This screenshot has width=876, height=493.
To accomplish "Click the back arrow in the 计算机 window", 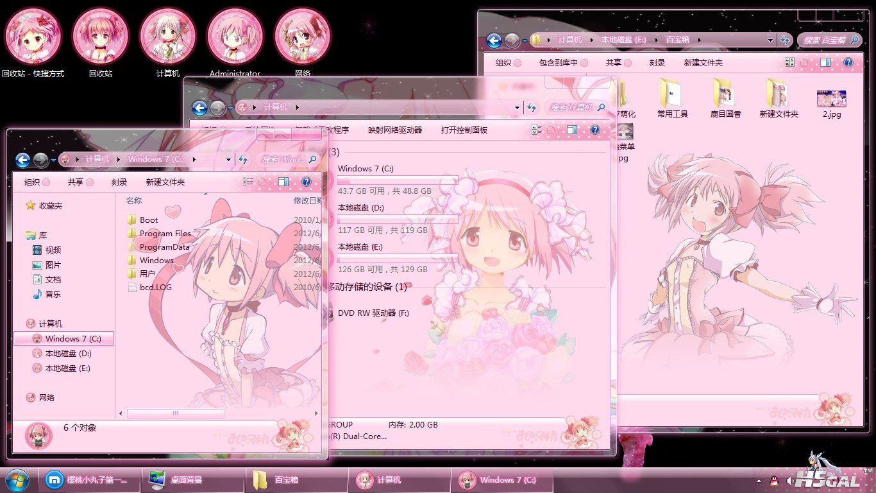I will click(x=199, y=108).
